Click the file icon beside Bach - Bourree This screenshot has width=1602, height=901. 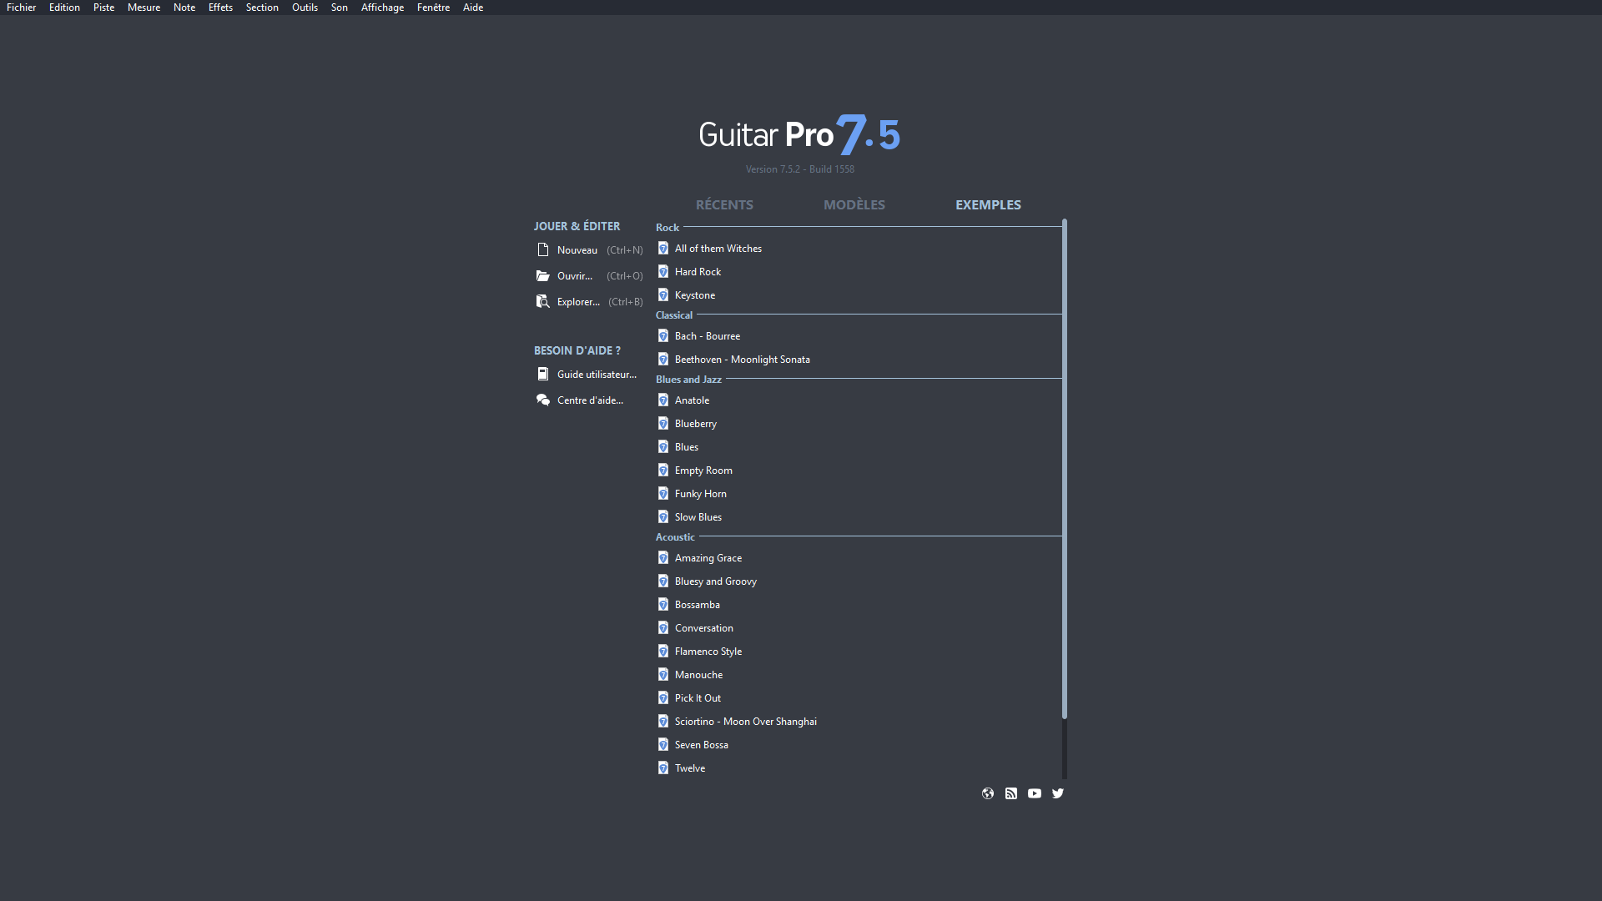click(663, 335)
